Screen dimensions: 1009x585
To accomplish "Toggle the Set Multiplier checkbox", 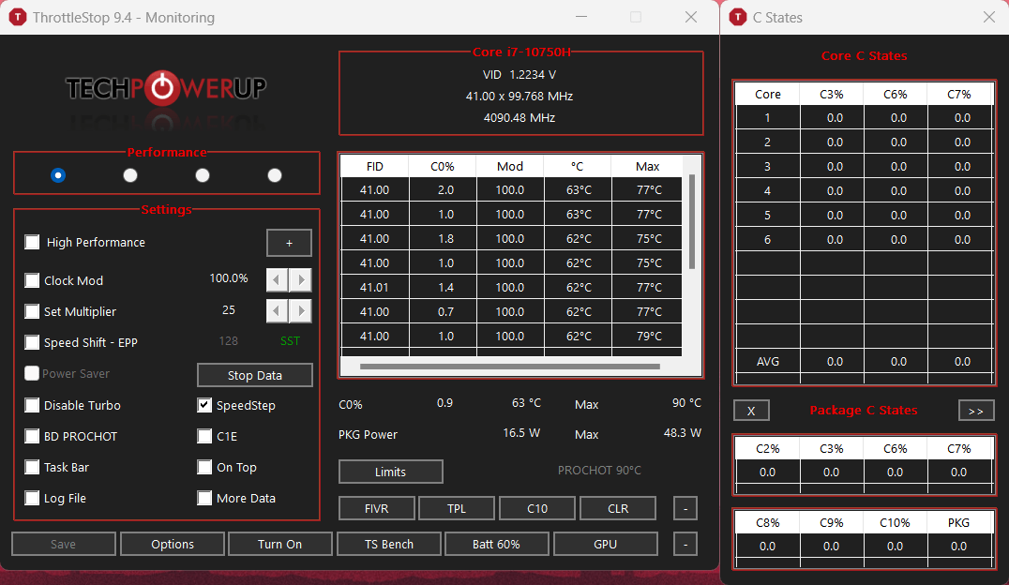I will pos(32,311).
